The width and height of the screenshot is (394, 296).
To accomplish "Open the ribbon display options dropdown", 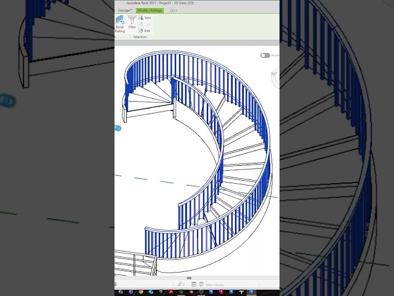I will coord(174,10).
